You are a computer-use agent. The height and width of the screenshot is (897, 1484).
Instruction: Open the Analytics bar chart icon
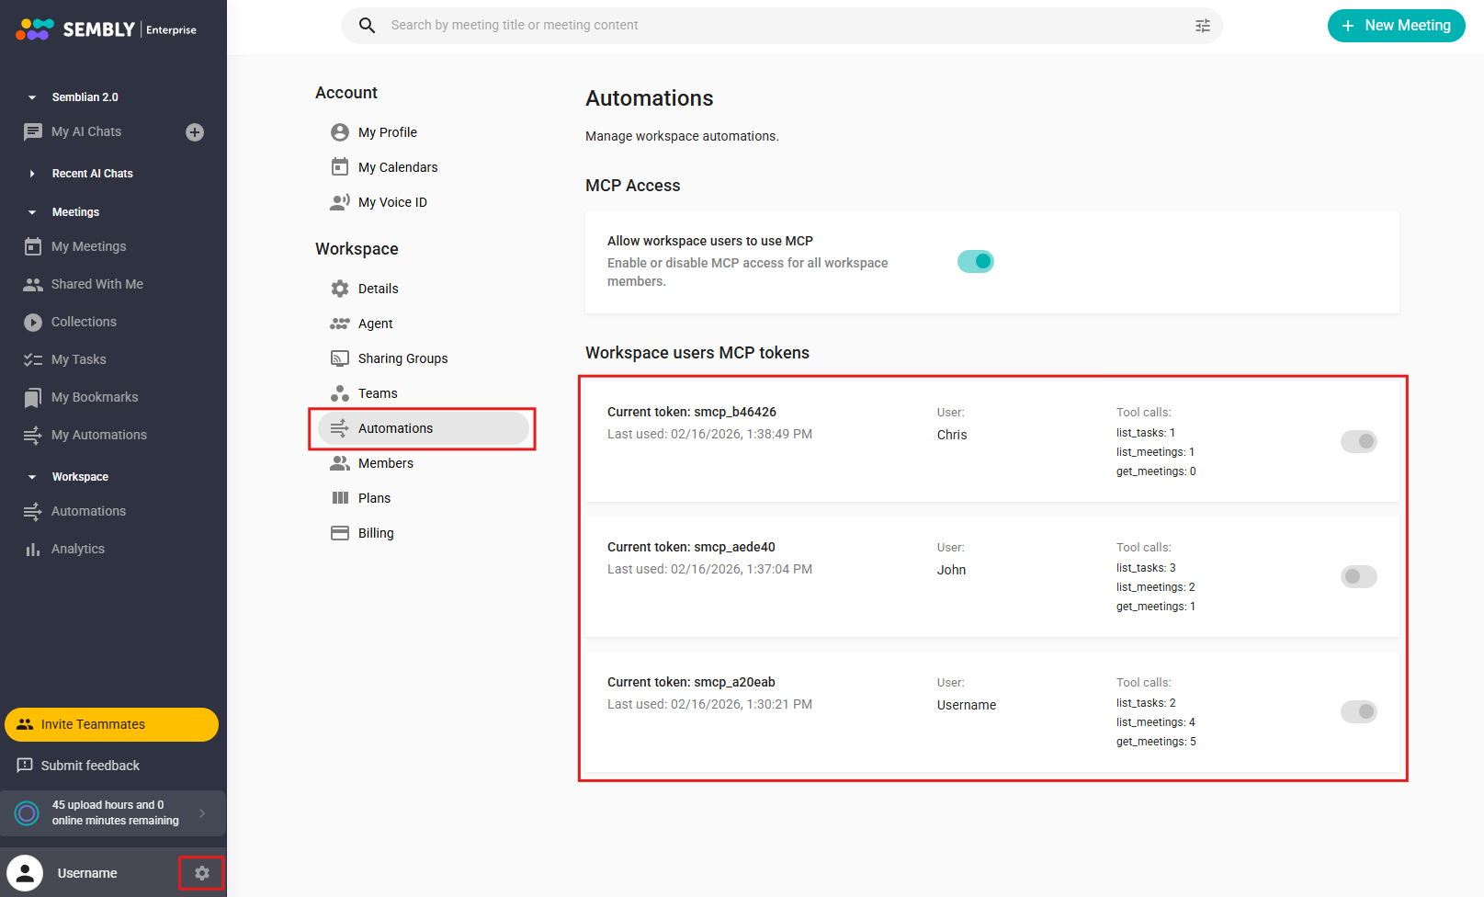coord(33,550)
